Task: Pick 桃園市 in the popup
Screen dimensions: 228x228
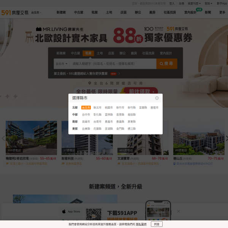Action: tap(109, 108)
